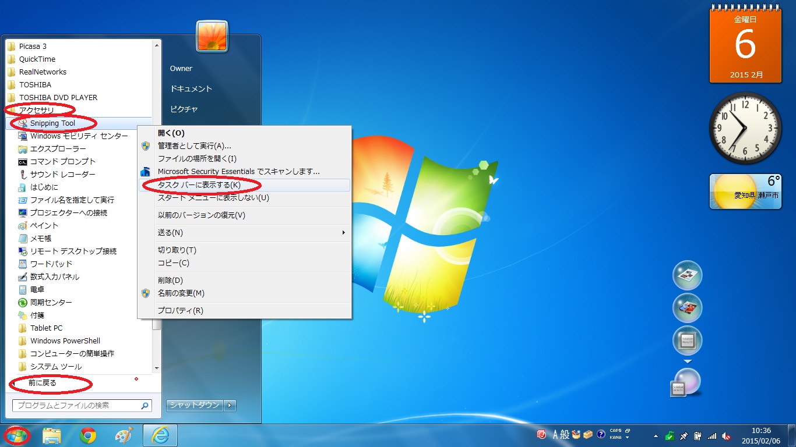Open the IME tools toolbox icon
Image resolution: width=796 pixels, height=447 pixels.
tap(588, 435)
